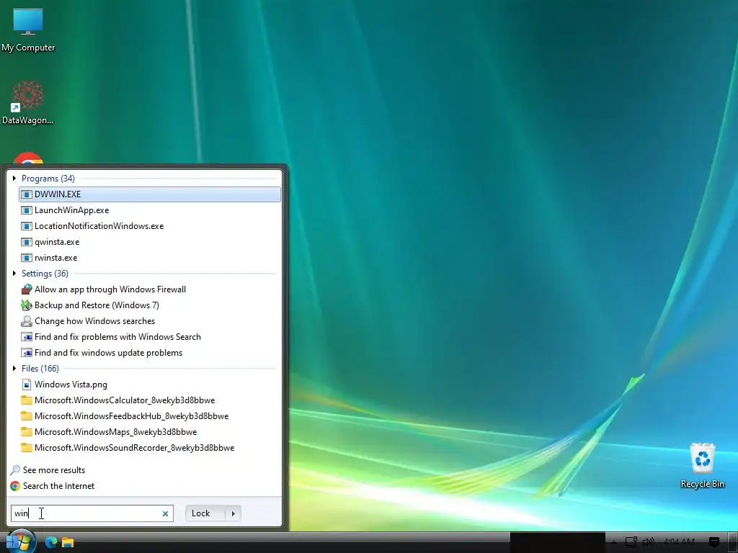
Task: Click the Windows Vista.png file icon
Action: click(x=27, y=385)
